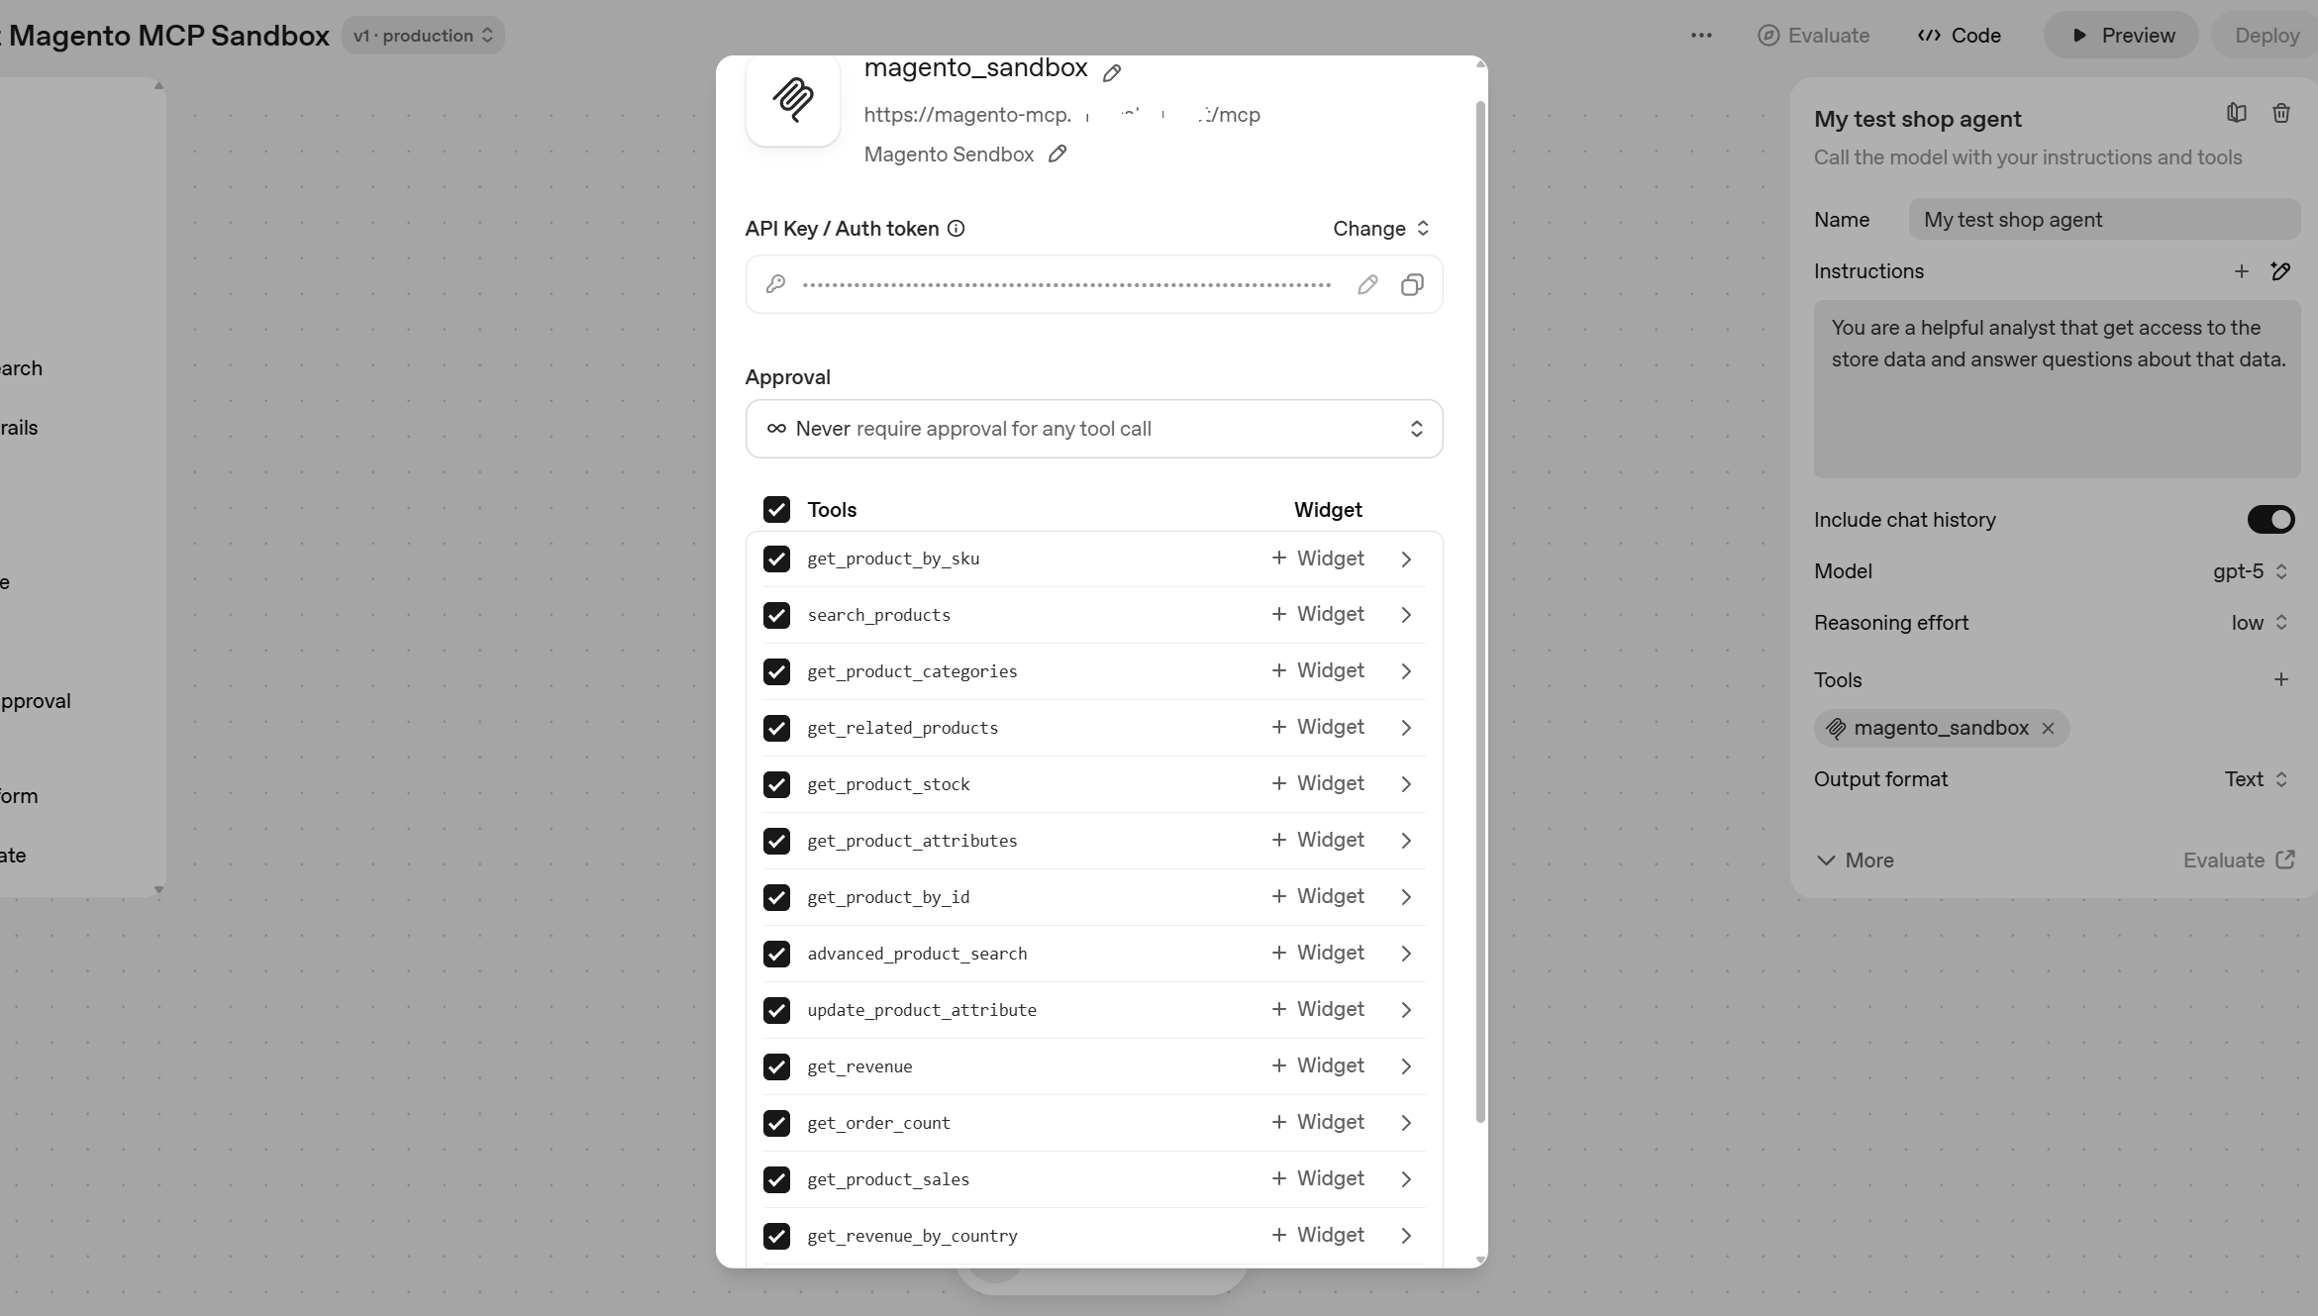Toggle the select-all Tools checkbox
Screen dimensions: 2318x1316
coord(776,509)
